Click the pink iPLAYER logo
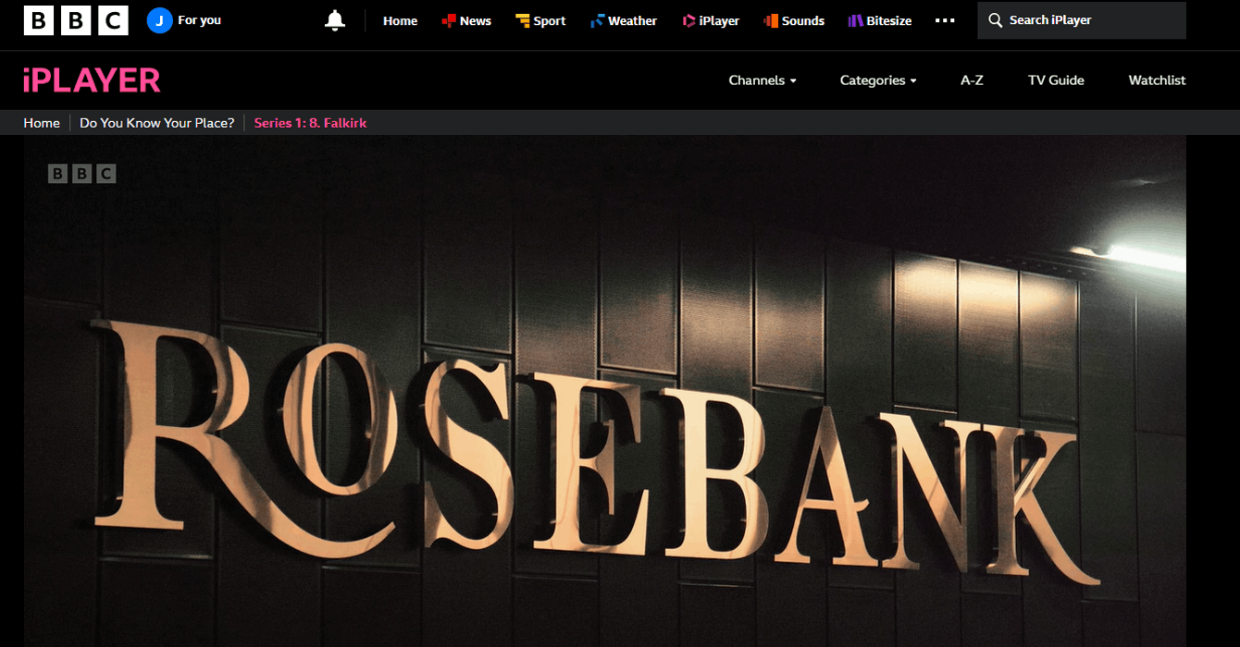 [x=92, y=80]
